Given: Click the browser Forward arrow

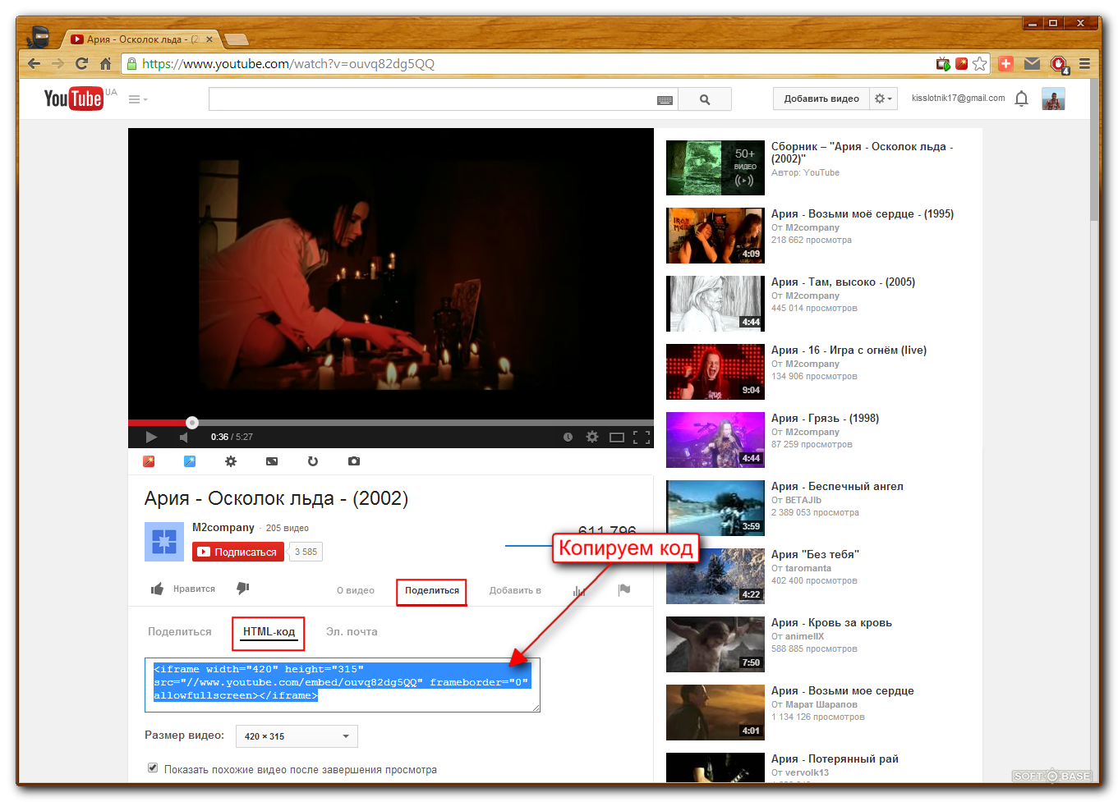Looking at the screenshot, I should 58,63.
